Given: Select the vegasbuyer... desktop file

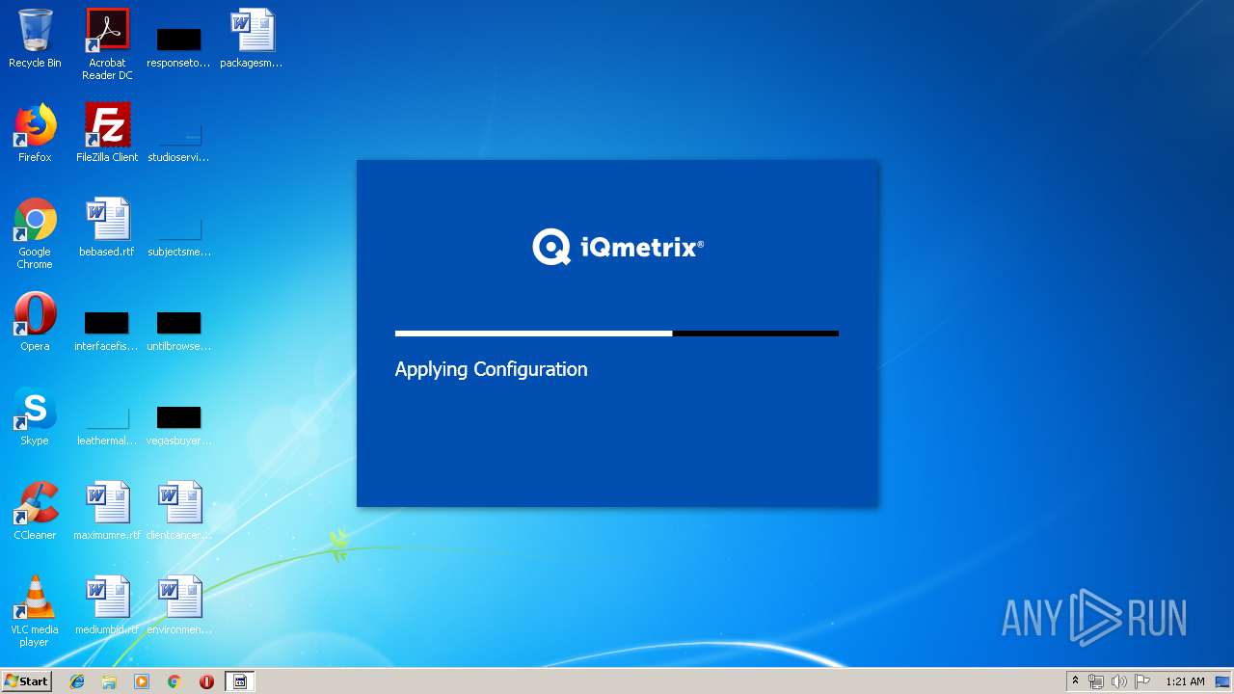Looking at the screenshot, I should point(178,425).
